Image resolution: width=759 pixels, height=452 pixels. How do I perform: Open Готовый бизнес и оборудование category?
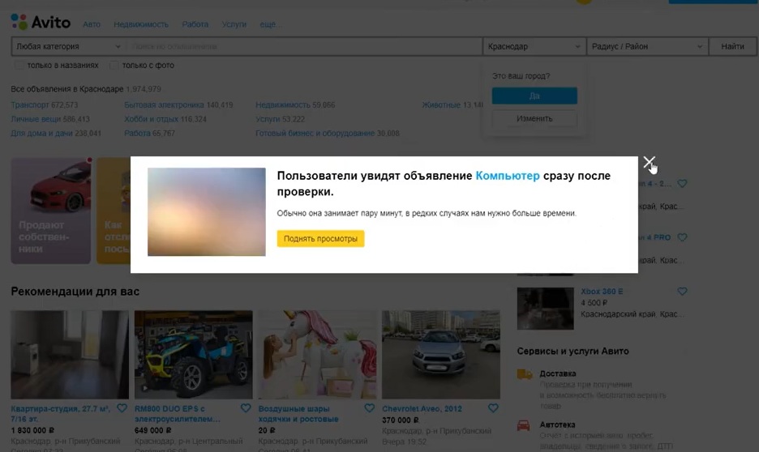pyautogui.click(x=315, y=133)
